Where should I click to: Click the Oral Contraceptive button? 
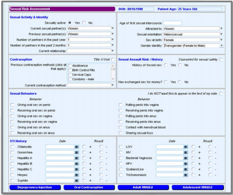[89, 187]
